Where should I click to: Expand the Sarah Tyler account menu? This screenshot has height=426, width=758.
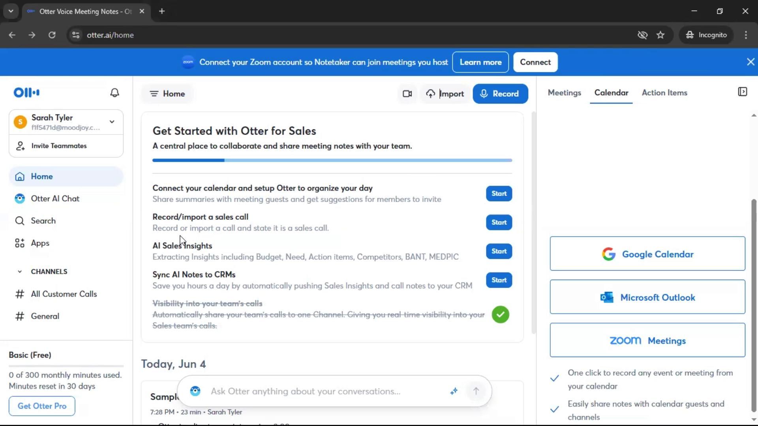pos(112,122)
